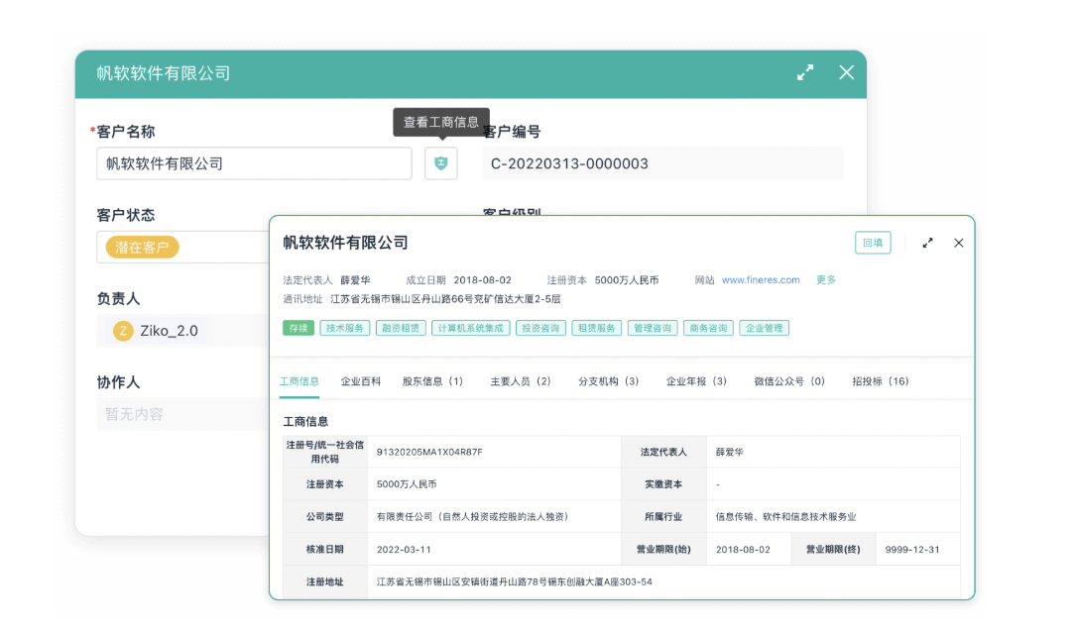Open the www.fineres.com website link
This screenshot has height=632, width=1077.
(760, 280)
